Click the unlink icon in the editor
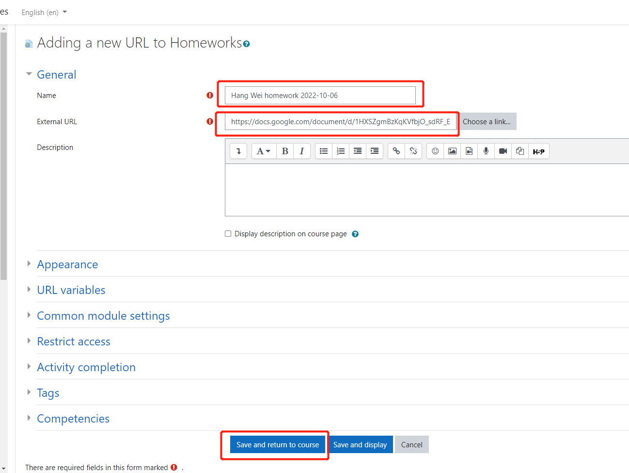This screenshot has width=629, height=473. point(413,151)
